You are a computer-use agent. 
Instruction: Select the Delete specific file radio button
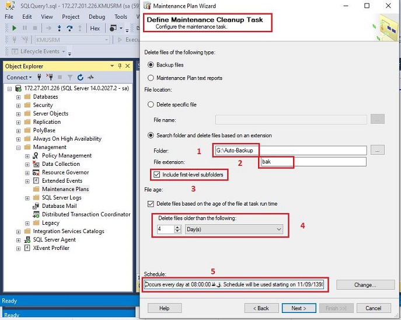coord(151,105)
